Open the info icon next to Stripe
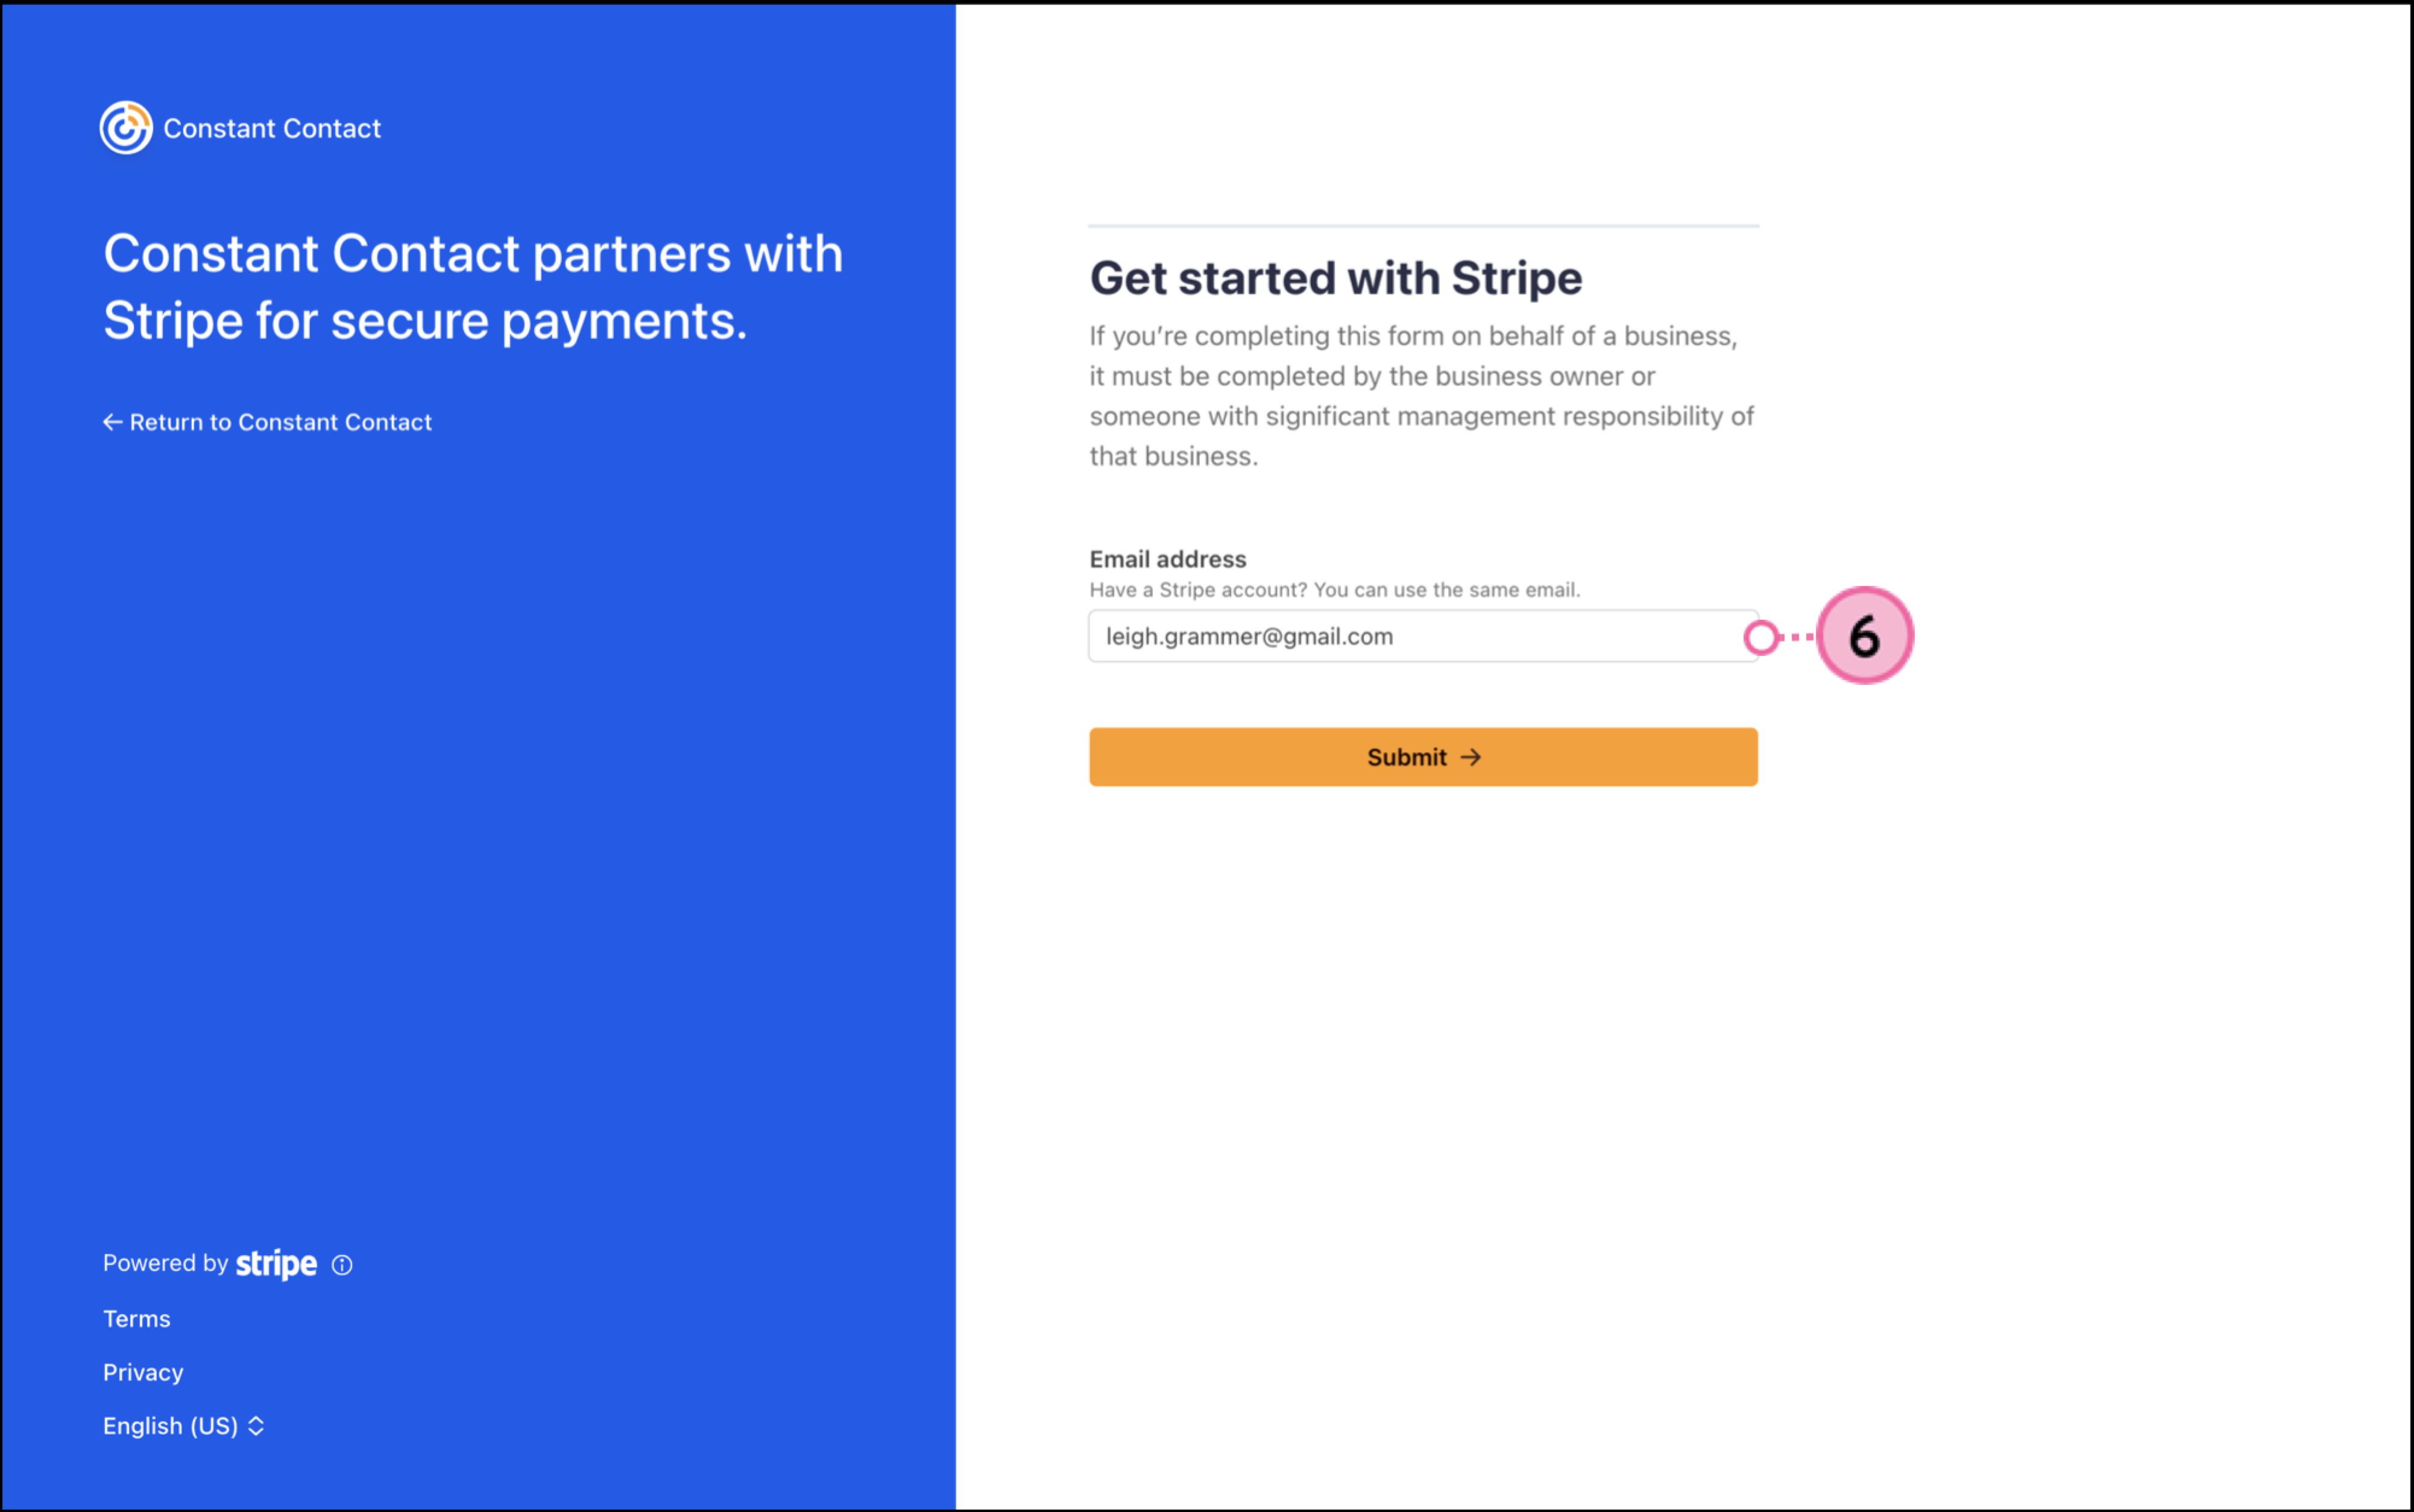The image size is (2414, 1512). (x=342, y=1265)
